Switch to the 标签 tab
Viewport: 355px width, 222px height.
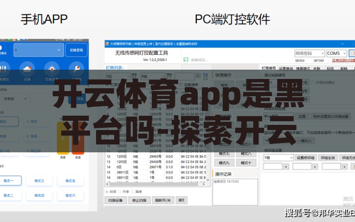coord(330,68)
